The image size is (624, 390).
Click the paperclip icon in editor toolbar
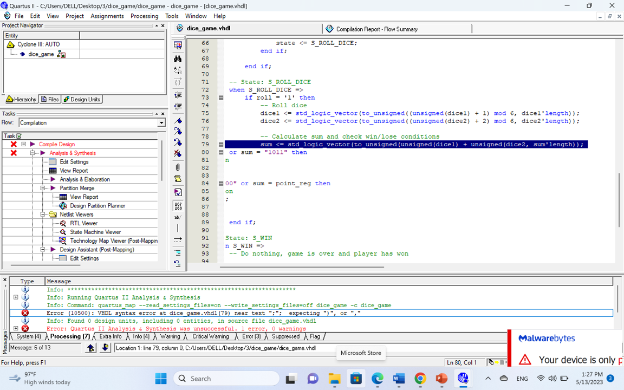coord(178,167)
